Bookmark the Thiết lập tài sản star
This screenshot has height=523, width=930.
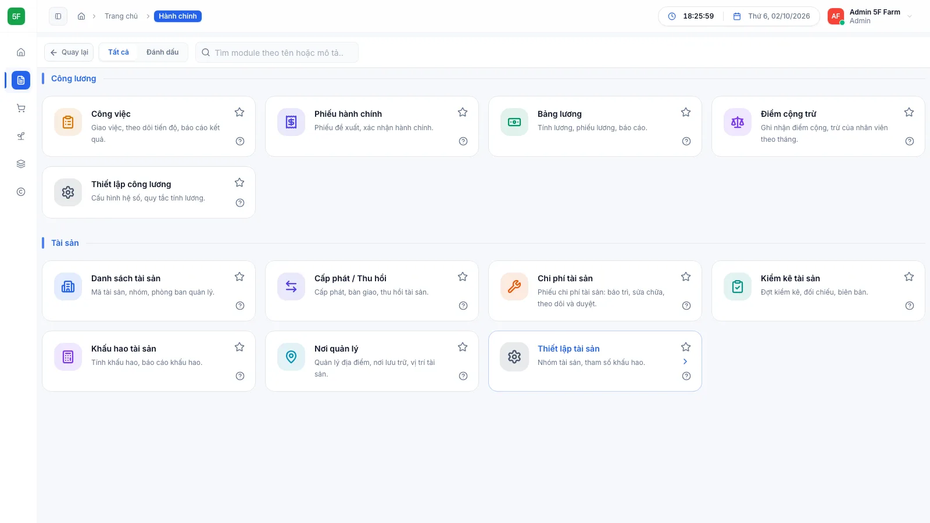(686, 347)
